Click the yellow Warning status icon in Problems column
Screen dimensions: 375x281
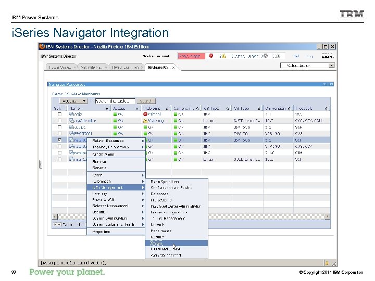[145, 121]
